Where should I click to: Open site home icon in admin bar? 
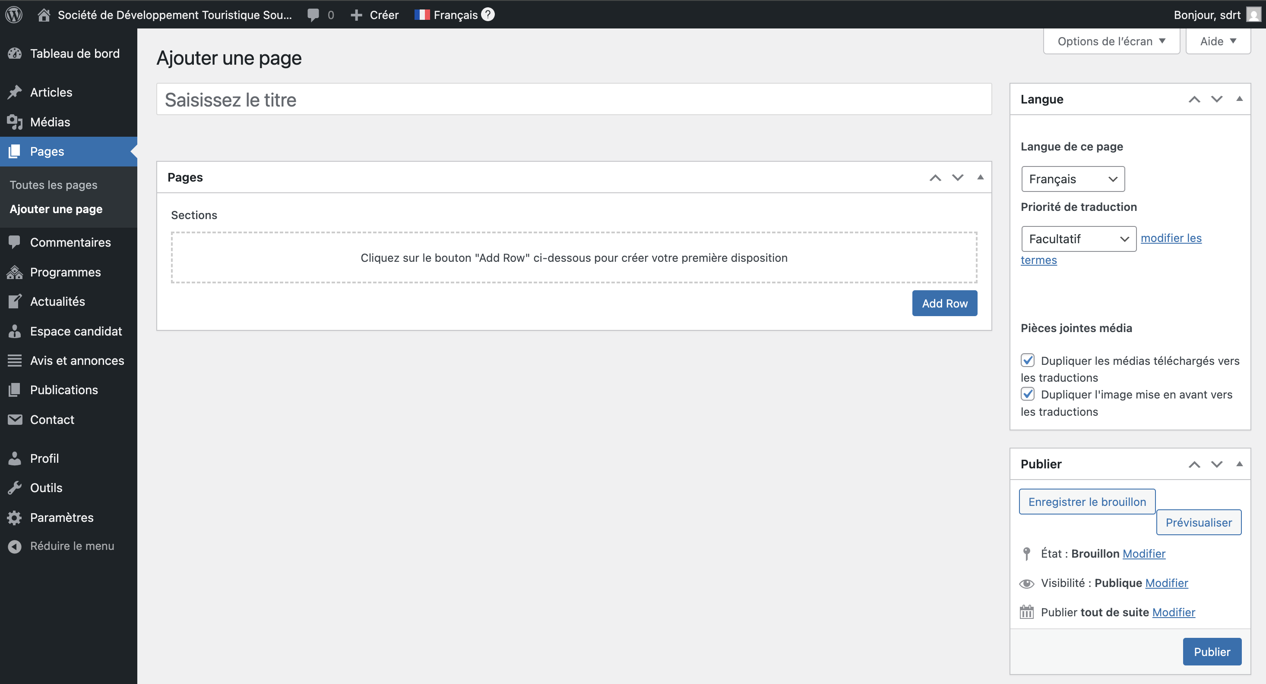pyautogui.click(x=44, y=15)
